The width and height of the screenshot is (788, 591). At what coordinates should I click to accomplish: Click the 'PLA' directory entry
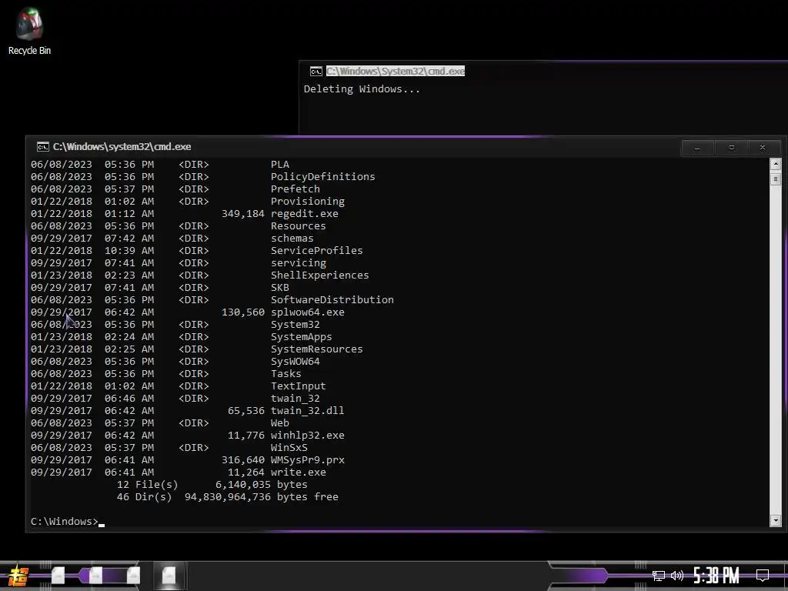(x=280, y=165)
